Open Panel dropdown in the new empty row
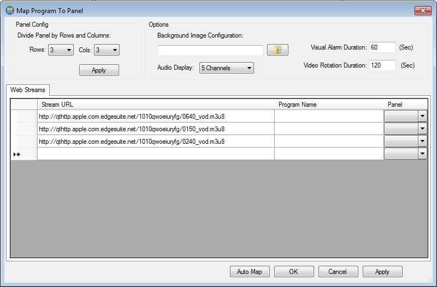Viewport: 437px width, 287px height. coord(422,154)
